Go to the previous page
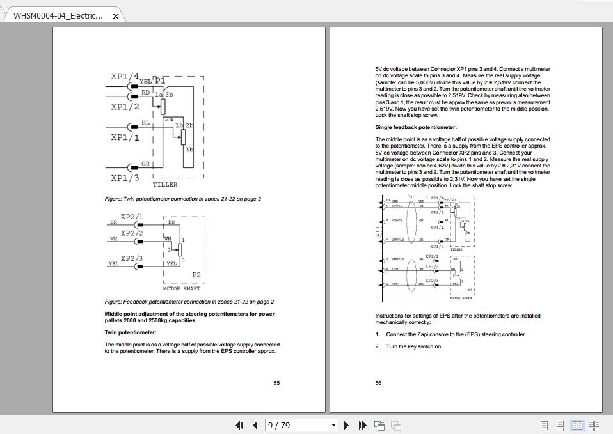The image size is (613, 434). (254, 424)
